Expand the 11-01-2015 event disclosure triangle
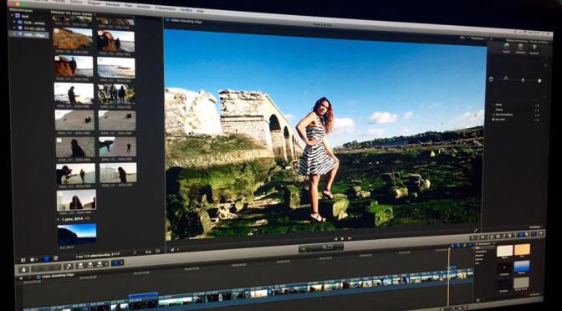The width and height of the screenshot is (562, 311). (15, 28)
